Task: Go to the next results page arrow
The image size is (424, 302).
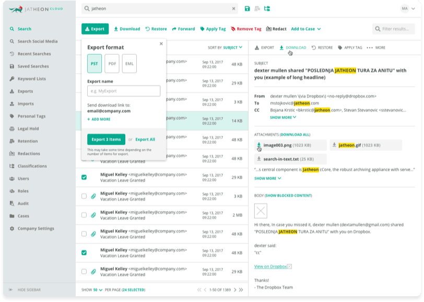Action: point(235,290)
